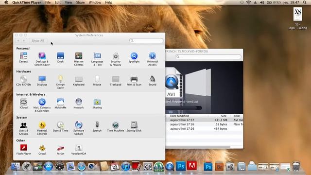Image resolution: width=311 pixels, height=175 pixels.
Task: Open Mission Control preferences
Action: [x=79, y=59]
